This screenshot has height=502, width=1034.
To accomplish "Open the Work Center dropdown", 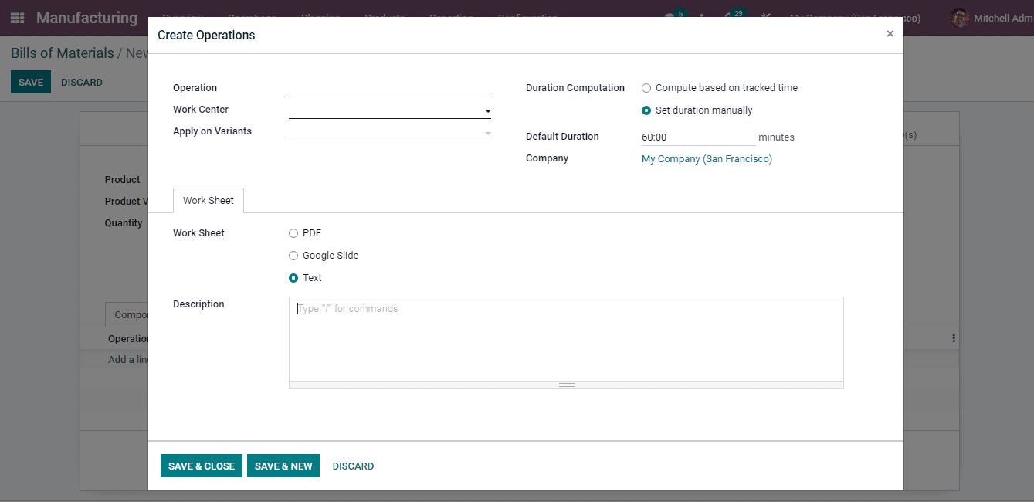I will pos(487,110).
